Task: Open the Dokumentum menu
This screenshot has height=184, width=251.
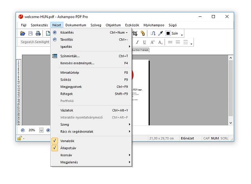Action: [76, 25]
